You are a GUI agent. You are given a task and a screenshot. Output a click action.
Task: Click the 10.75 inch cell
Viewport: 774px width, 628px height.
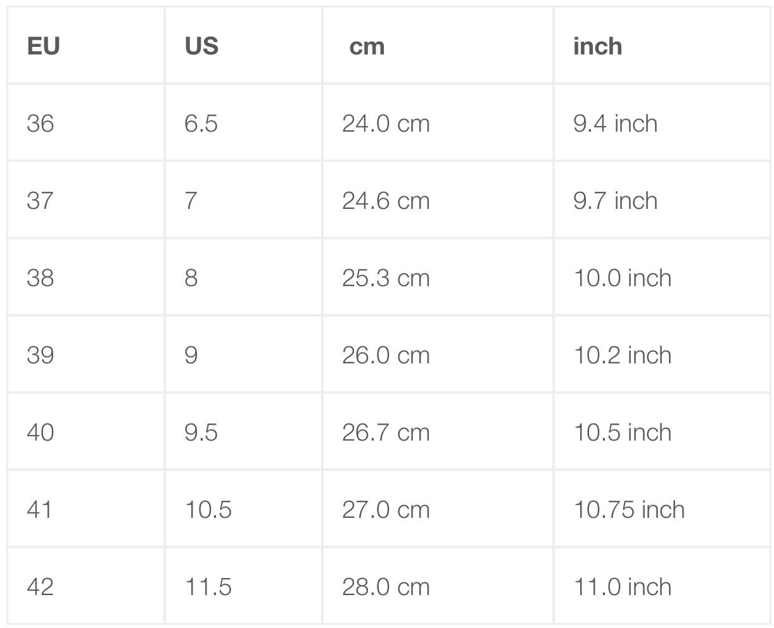(x=629, y=510)
